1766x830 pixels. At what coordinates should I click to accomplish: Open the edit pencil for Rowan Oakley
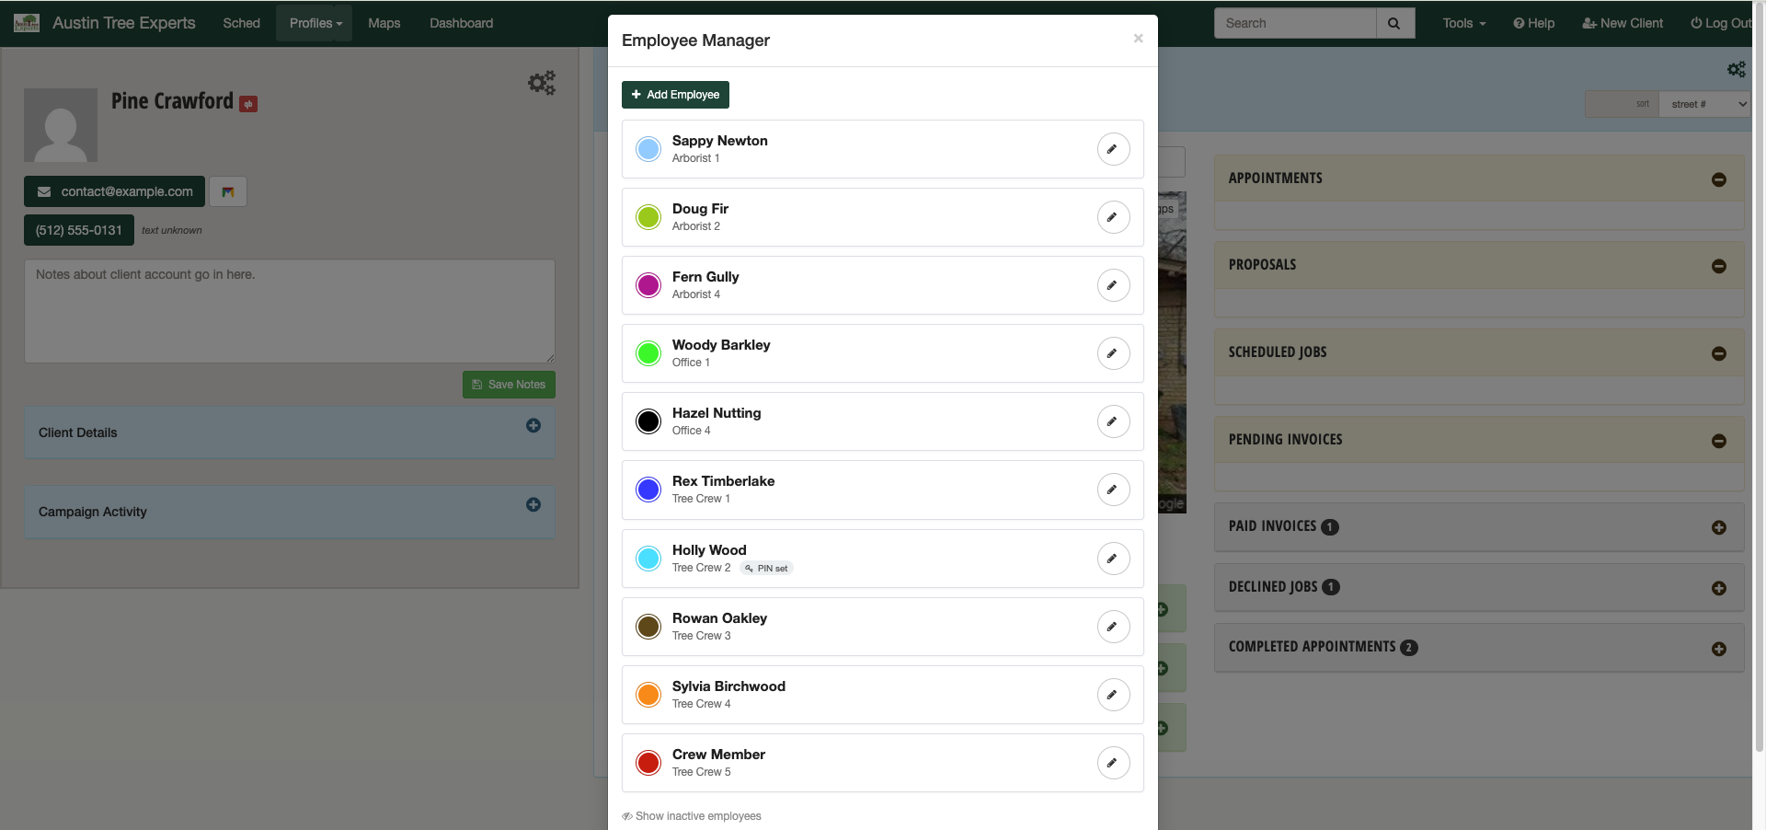pos(1113,627)
